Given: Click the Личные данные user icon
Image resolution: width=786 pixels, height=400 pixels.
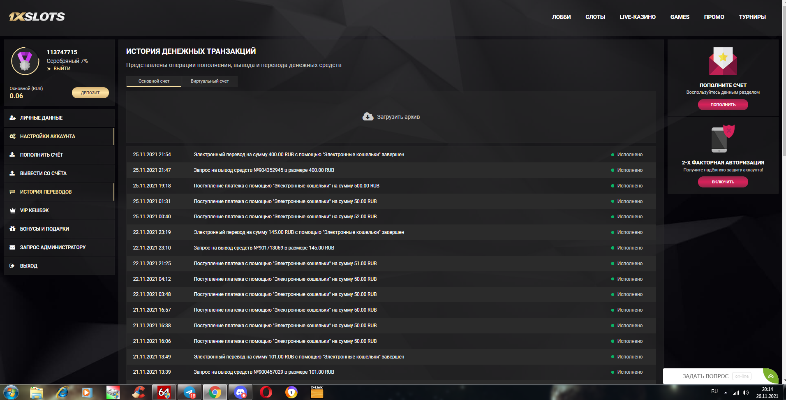Looking at the screenshot, I should tap(12, 118).
